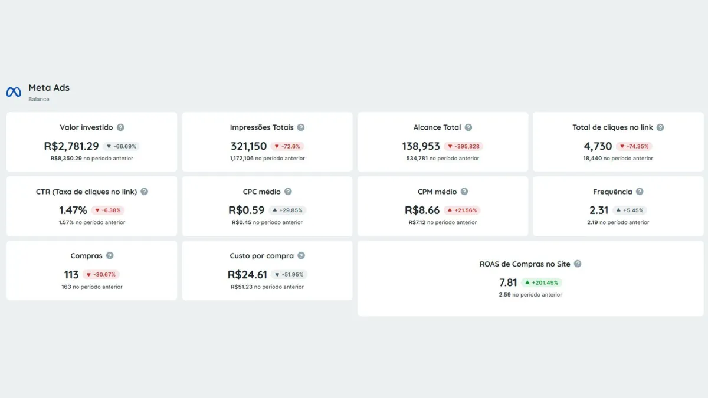Click the Meta Ads section title
The image size is (708, 398).
point(49,88)
